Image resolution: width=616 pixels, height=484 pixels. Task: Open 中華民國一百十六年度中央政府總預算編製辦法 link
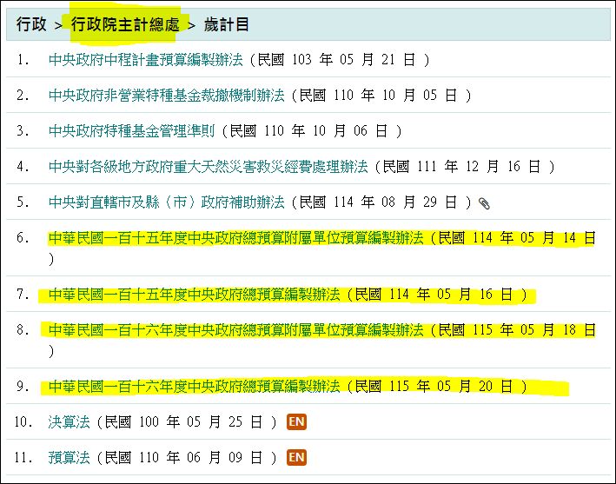[194, 387]
